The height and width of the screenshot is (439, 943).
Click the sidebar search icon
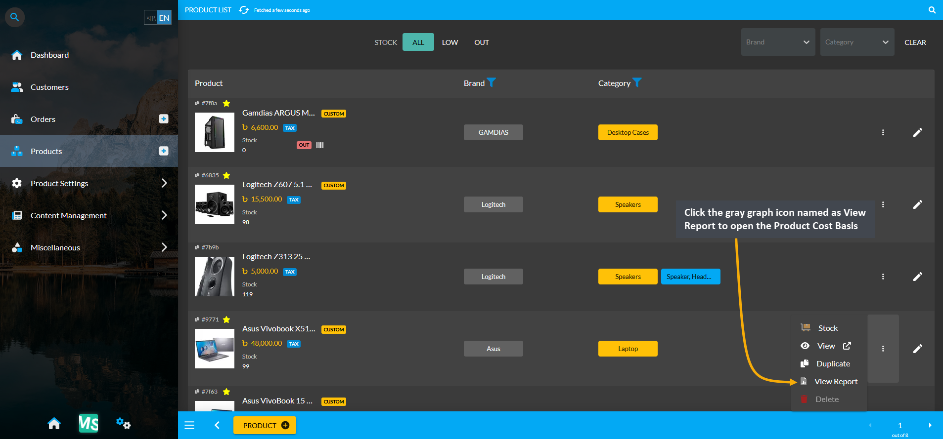click(x=15, y=17)
